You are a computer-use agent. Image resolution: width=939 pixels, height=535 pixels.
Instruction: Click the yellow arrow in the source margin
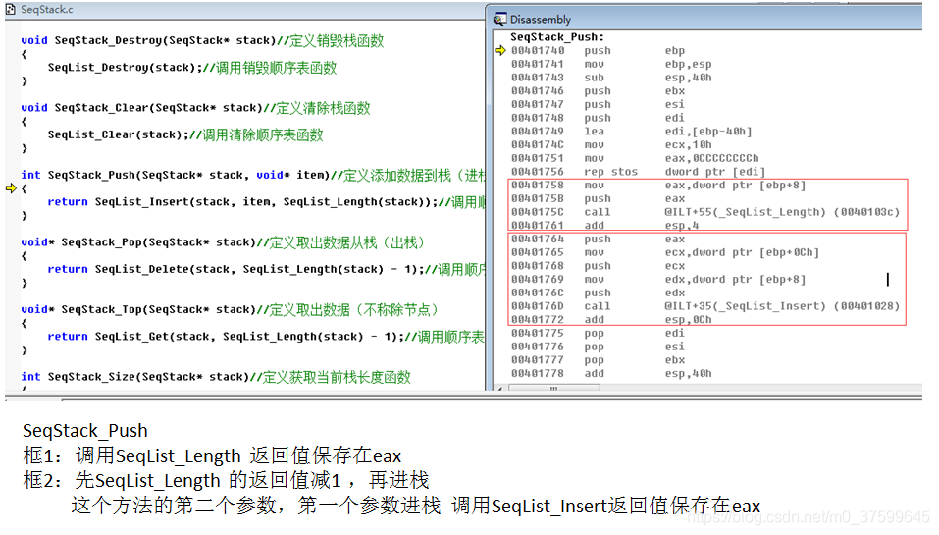click(x=11, y=188)
